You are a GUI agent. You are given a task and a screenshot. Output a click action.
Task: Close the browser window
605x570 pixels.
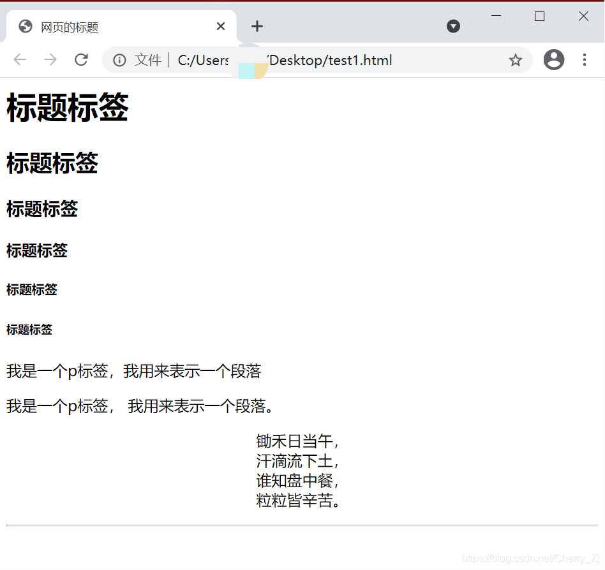583,16
